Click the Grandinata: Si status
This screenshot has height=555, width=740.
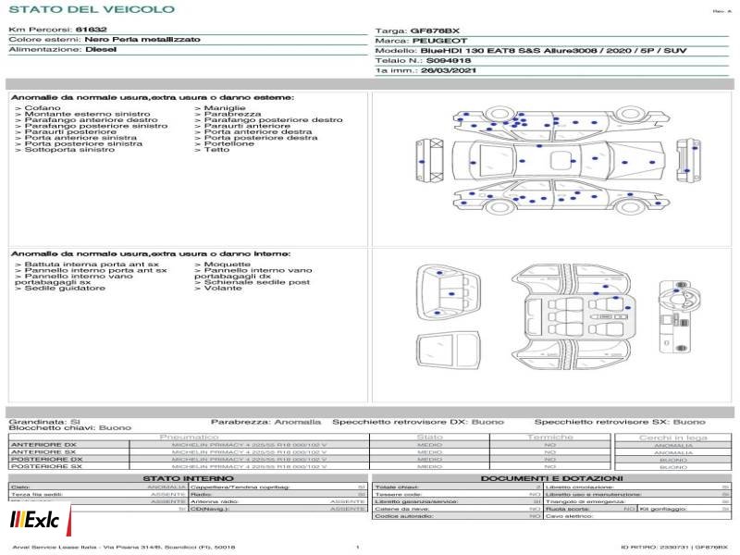coord(44,422)
